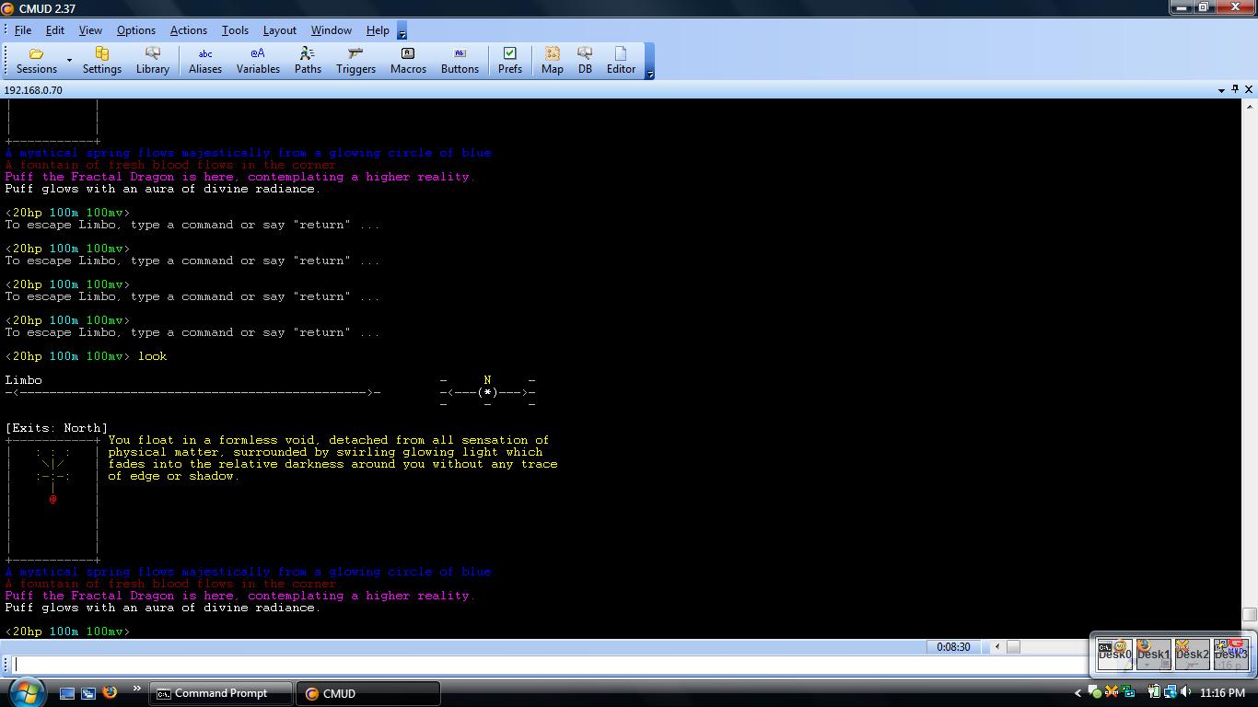The width and height of the screenshot is (1258, 707).
Task: Toggle the Prefs checkmark button
Action: click(509, 61)
